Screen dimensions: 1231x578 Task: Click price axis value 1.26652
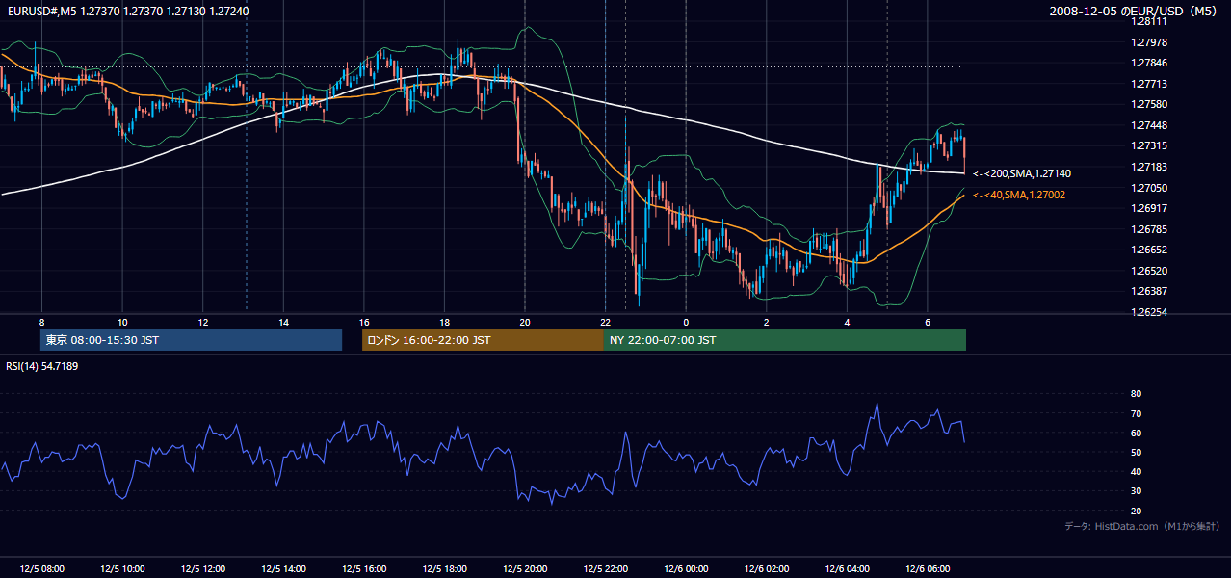point(1149,250)
